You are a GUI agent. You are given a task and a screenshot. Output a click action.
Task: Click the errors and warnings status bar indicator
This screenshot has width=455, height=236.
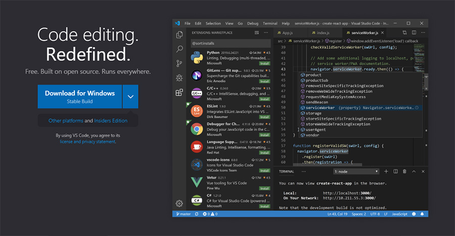[x=210, y=214]
